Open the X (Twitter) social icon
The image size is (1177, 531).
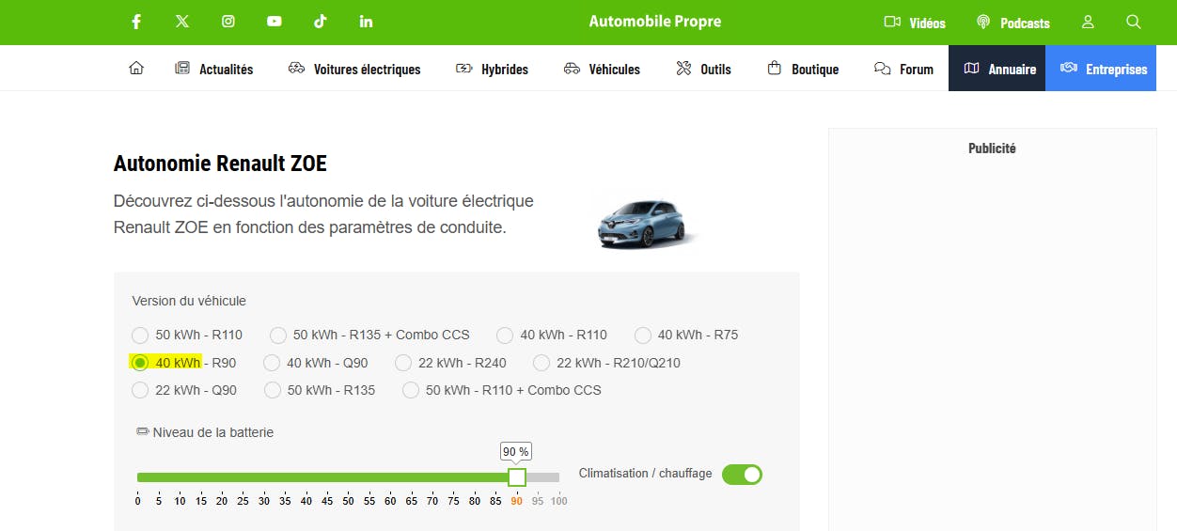coord(182,22)
